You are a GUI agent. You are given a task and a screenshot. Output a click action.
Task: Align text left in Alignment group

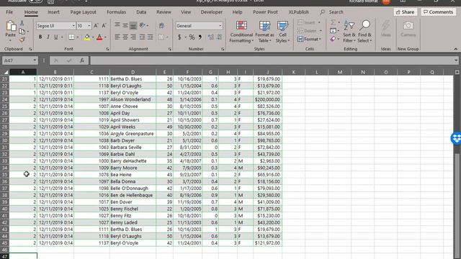pyautogui.click(x=117, y=37)
